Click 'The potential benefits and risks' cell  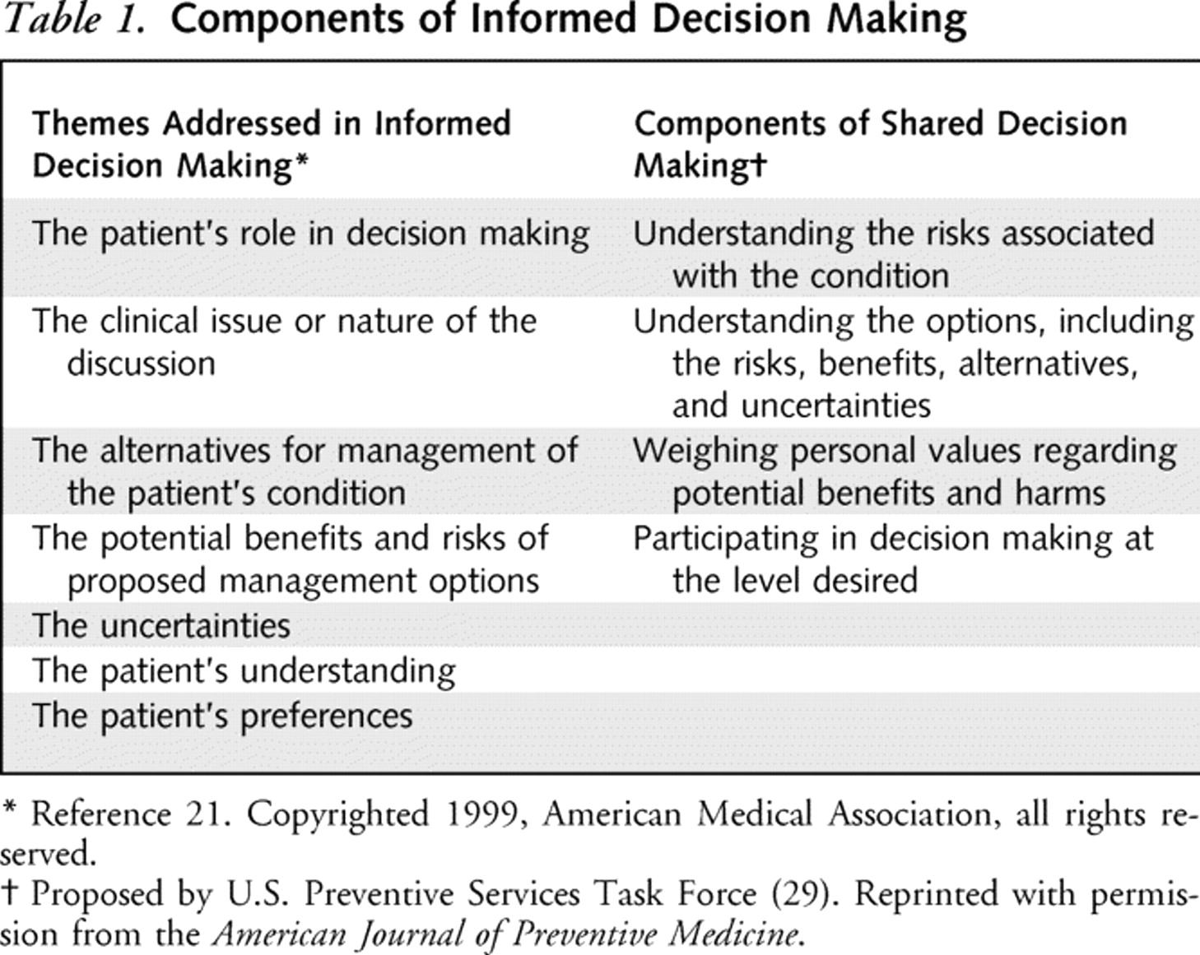[x=290, y=559]
